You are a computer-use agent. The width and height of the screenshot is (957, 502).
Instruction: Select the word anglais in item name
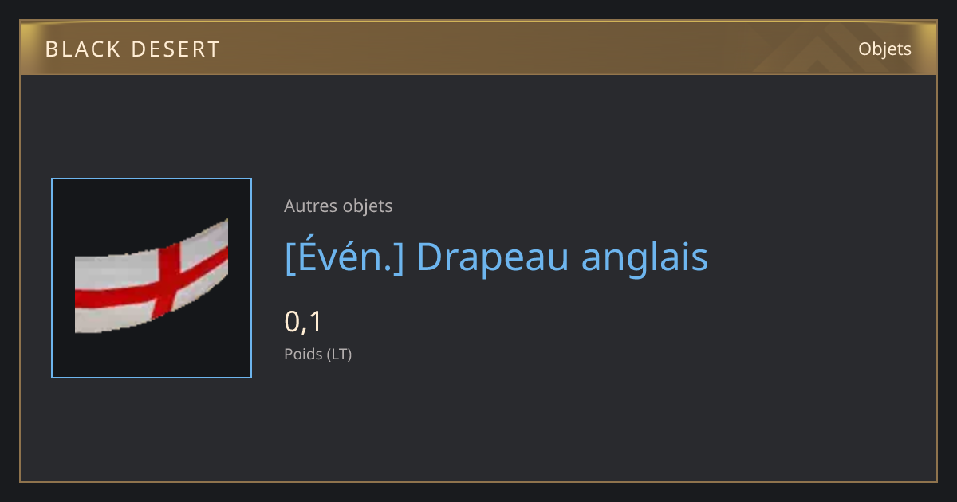click(644, 257)
